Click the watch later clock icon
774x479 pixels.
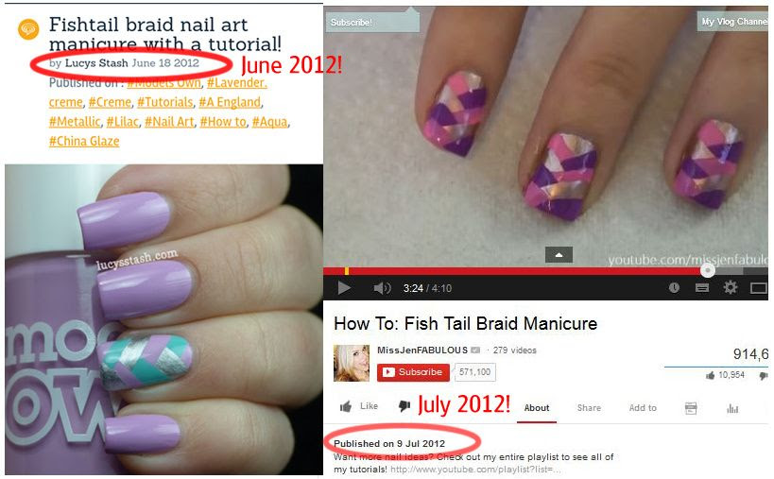[674, 287]
